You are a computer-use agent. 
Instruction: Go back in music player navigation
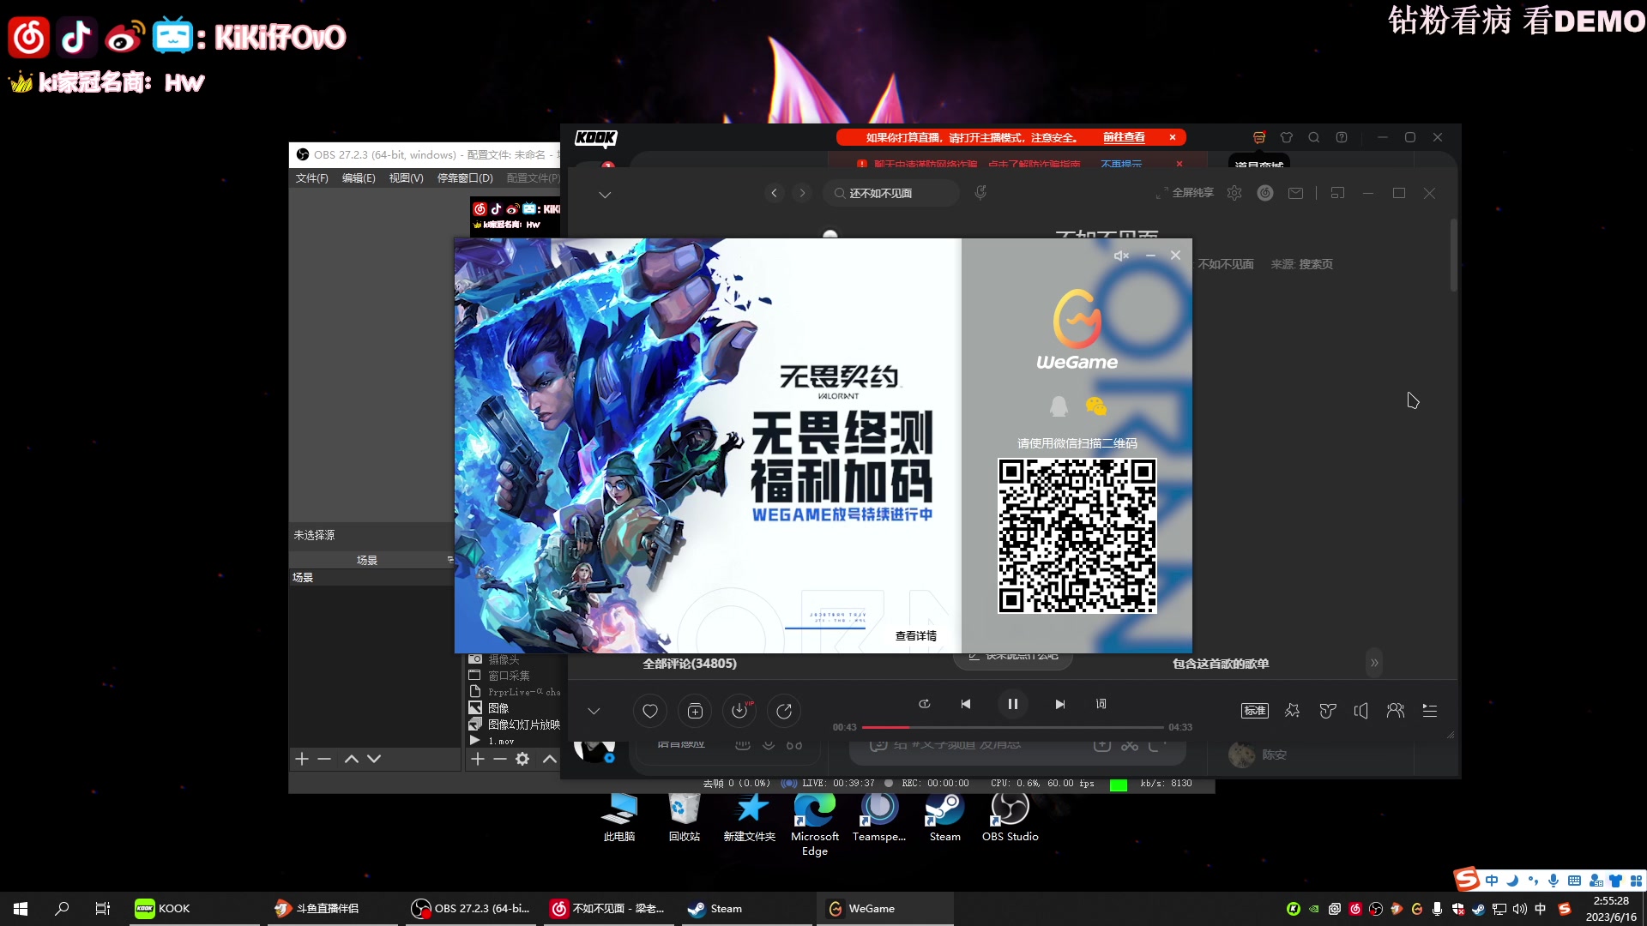(775, 193)
